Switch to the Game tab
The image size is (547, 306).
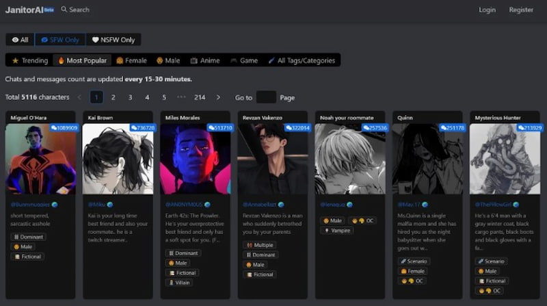coord(244,60)
